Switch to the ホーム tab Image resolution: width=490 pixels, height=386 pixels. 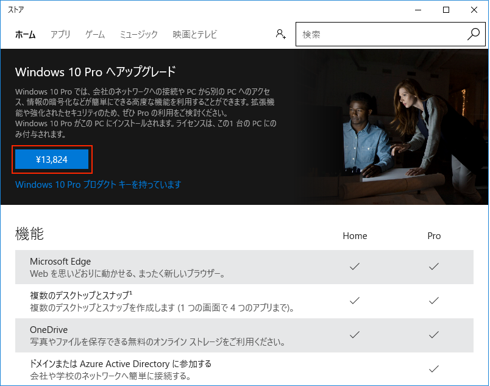tap(25, 35)
